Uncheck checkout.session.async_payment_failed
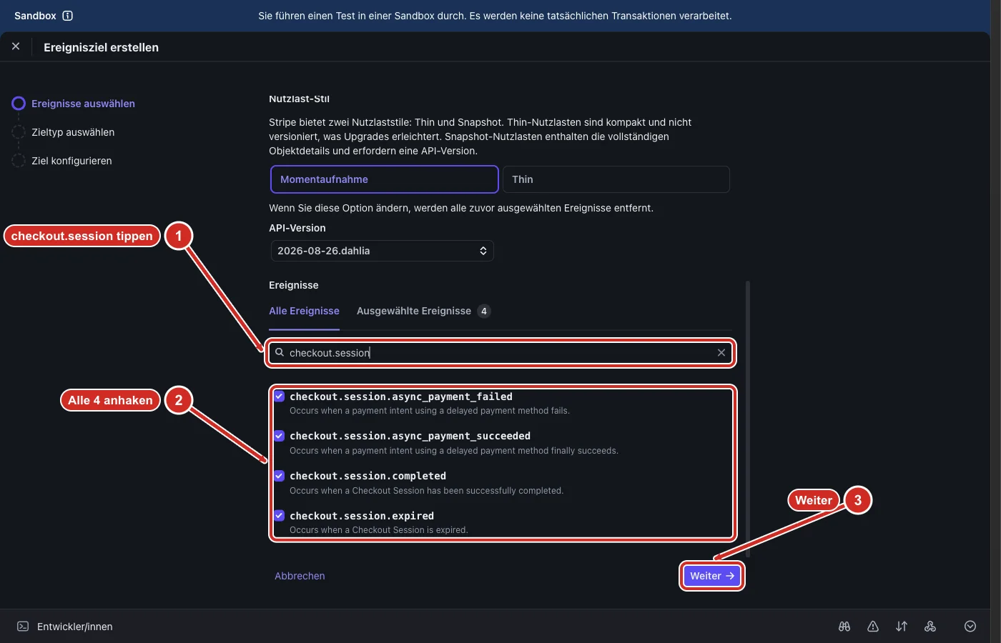This screenshot has height=643, width=1001. coord(280,397)
